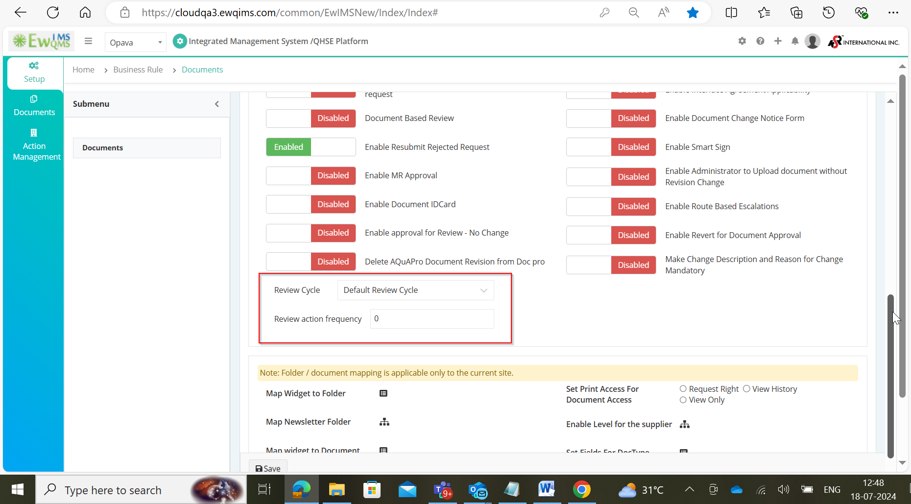Open browser favorites list icon
The width and height of the screenshot is (911, 504).
click(764, 13)
